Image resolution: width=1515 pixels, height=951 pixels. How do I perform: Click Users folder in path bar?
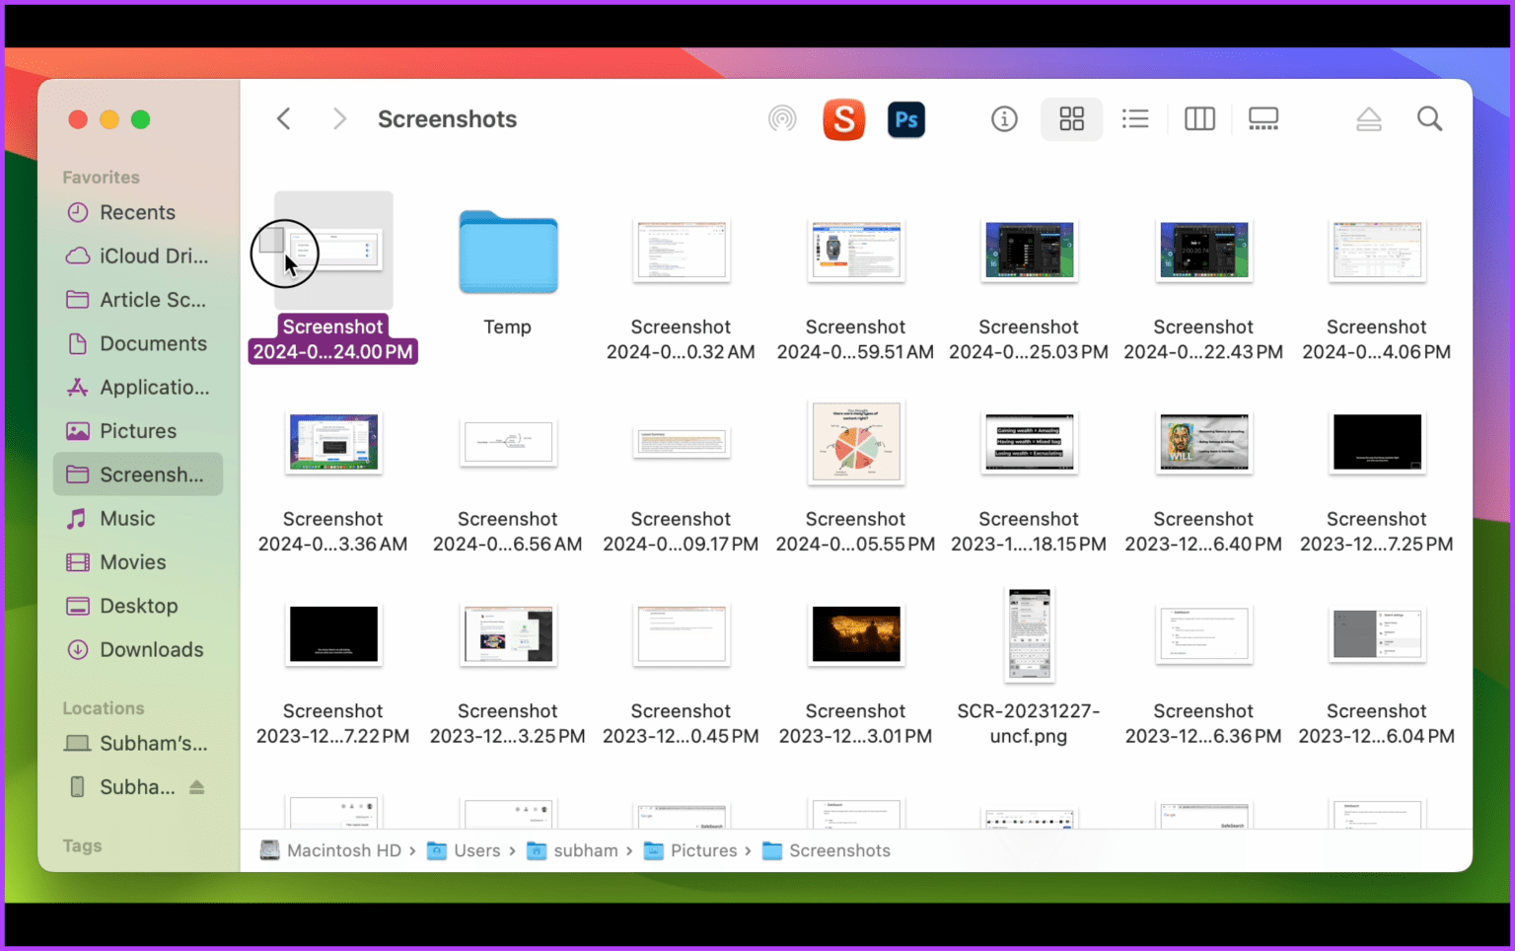point(476,850)
